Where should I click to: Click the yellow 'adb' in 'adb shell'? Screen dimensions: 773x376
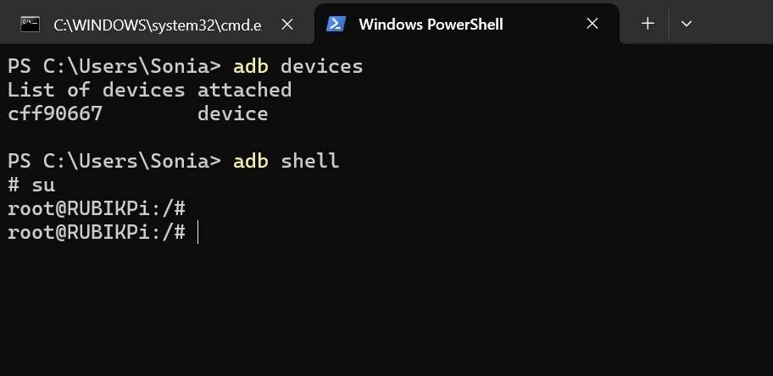(x=250, y=161)
